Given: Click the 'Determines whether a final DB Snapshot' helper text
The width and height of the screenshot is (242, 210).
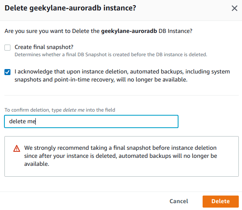Looking at the screenshot, I should [111, 55].
